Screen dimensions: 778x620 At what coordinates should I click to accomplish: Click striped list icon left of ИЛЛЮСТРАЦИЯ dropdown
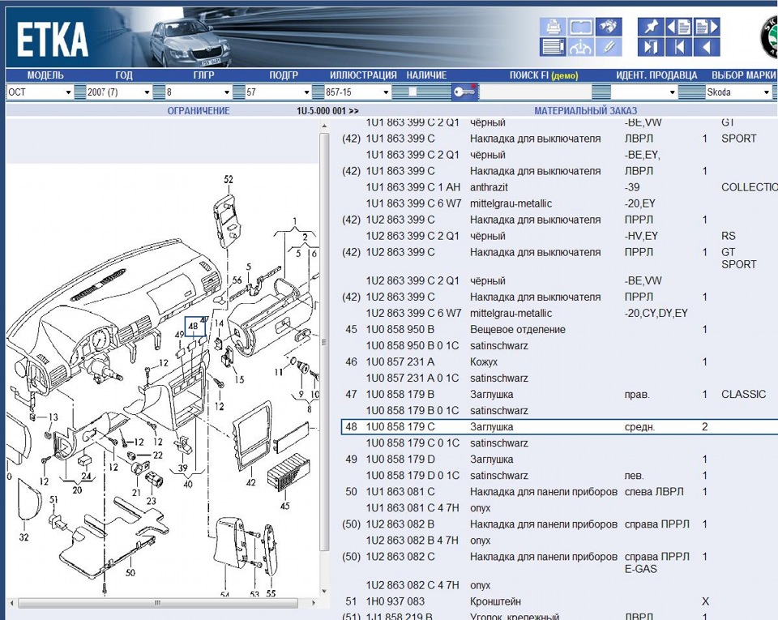click(x=318, y=92)
